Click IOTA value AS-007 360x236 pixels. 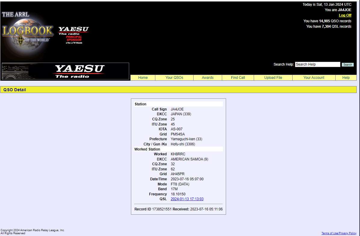tap(177, 129)
